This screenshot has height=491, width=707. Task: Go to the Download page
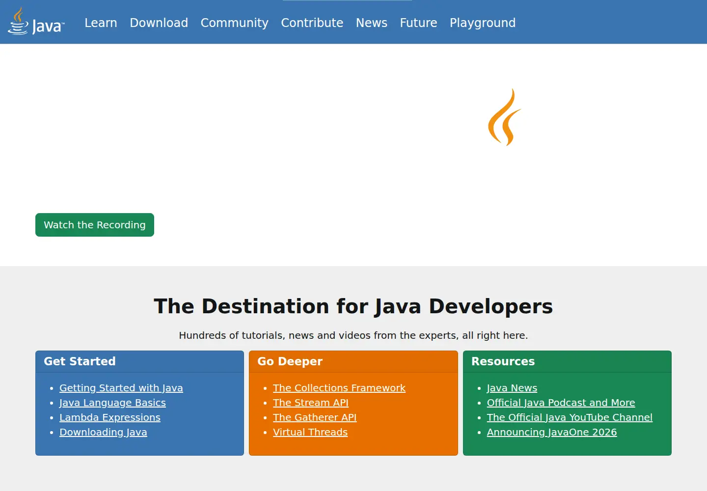(x=159, y=23)
